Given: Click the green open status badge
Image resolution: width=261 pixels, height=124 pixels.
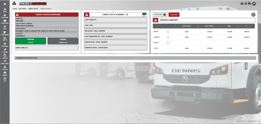Looking at the screenshot, I should click(144, 14).
